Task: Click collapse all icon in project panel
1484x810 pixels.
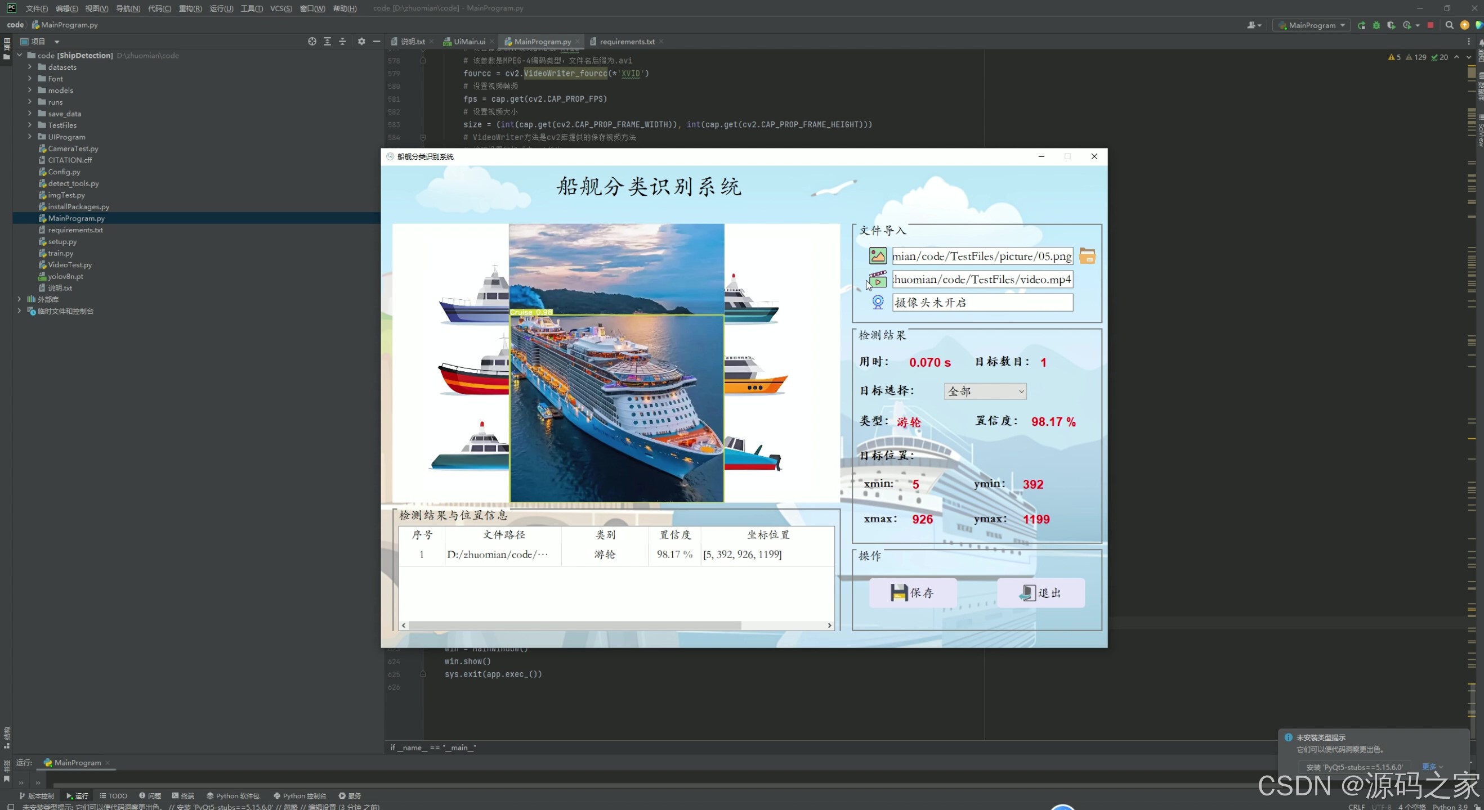Action: (x=342, y=42)
